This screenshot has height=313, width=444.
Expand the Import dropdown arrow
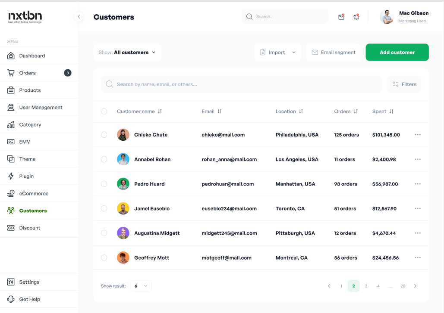(x=293, y=52)
